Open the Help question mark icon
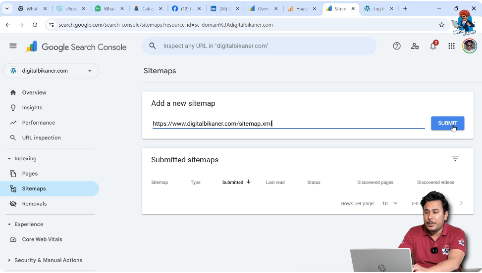Viewport: 482px width, 273px height. [396, 46]
